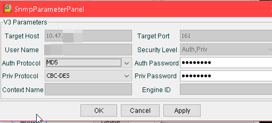This screenshot has height=123, width=272.
Task: Open the Security Level Auth,Priv dropdown
Action: [226, 50]
